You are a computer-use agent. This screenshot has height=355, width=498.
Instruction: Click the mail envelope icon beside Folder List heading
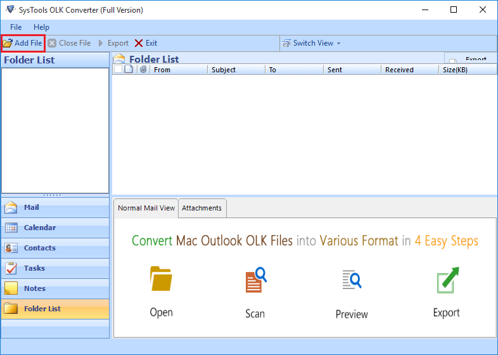119,58
